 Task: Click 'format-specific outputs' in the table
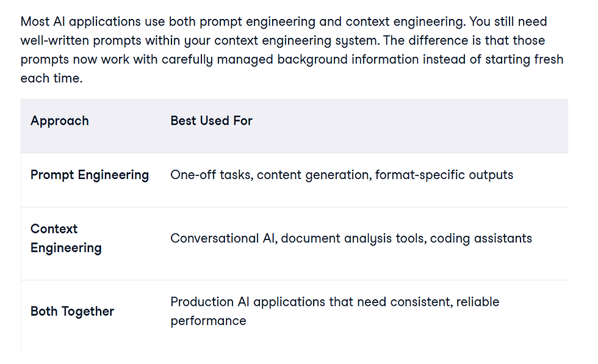point(444,175)
